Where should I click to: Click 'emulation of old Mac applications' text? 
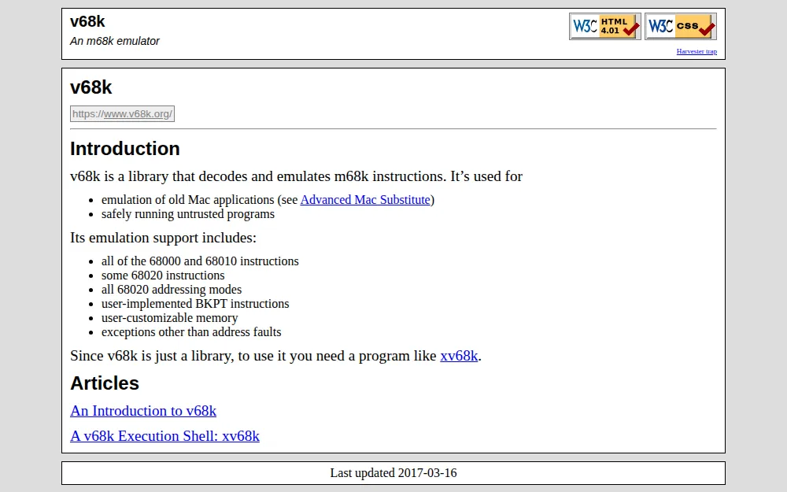[x=188, y=200]
